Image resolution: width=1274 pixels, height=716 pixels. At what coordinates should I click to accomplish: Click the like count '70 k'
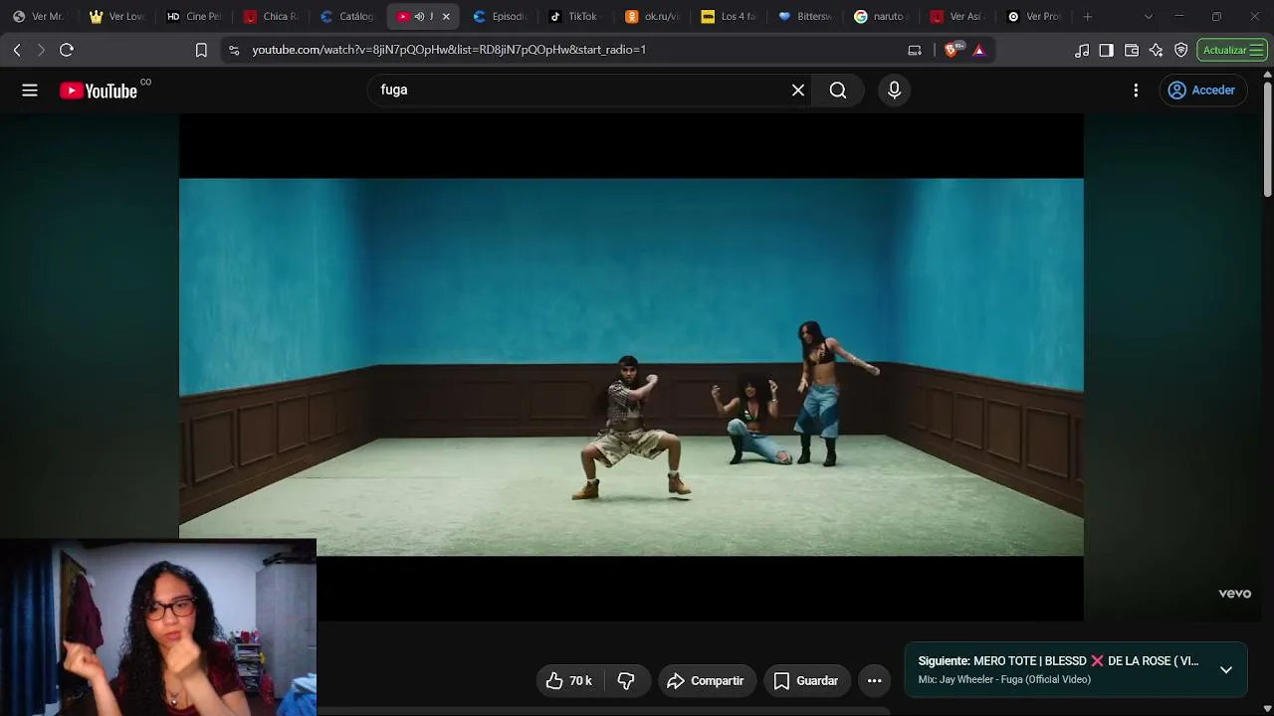(x=580, y=681)
